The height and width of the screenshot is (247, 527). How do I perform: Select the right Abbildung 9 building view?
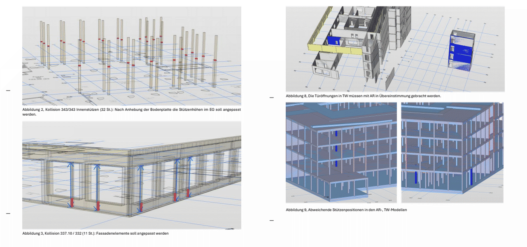pos(452,152)
